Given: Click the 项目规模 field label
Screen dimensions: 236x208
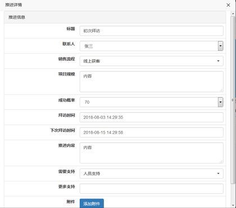Looking at the screenshot, I should pos(66,74).
